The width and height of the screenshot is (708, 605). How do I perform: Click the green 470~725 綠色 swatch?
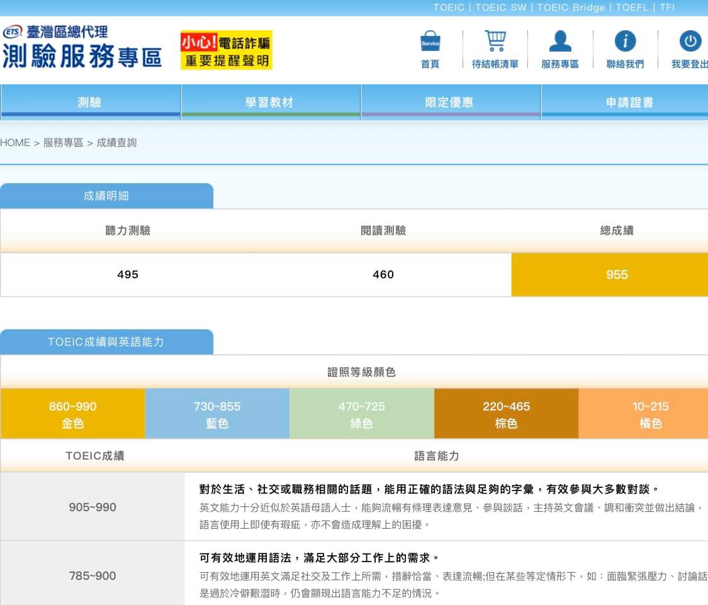tap(362, 414)
